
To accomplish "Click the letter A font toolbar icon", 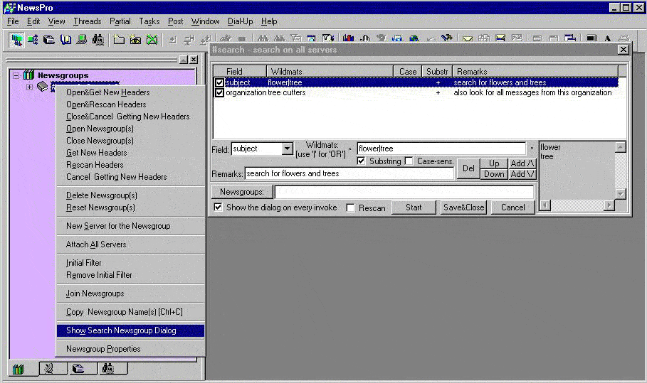I will coord(607,38).
